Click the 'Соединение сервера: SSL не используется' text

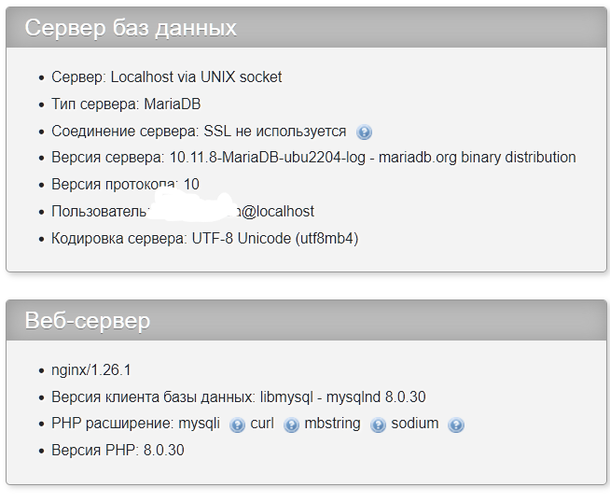click(x=199, y=132)
